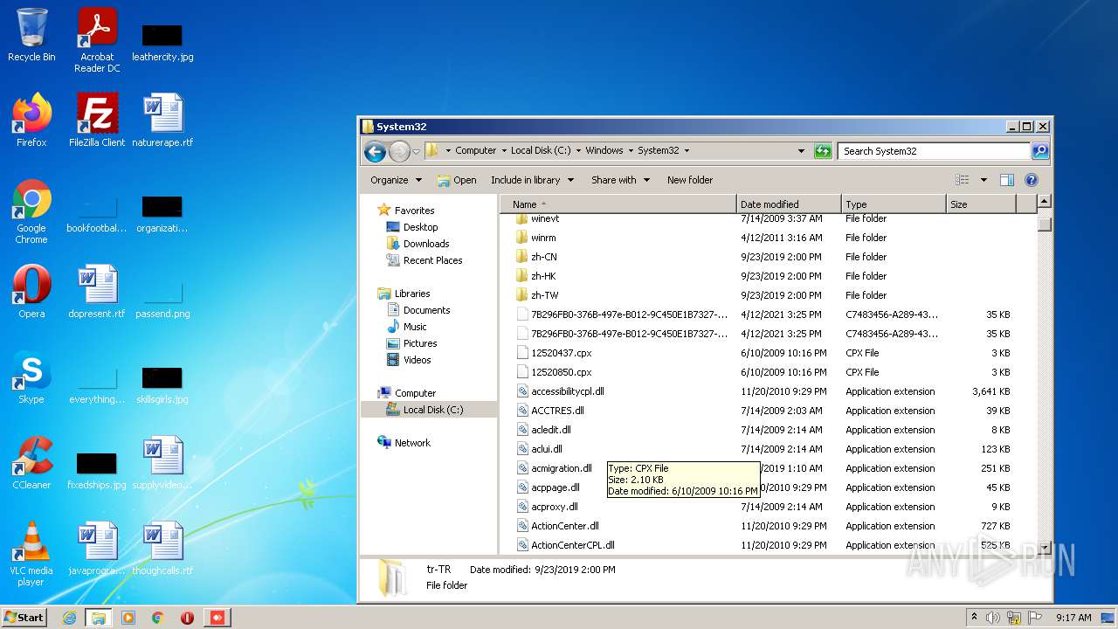The height and width of the screenshot is (629, 1118).
Task: Open the Start menu
Action: (x=24, y=617)
